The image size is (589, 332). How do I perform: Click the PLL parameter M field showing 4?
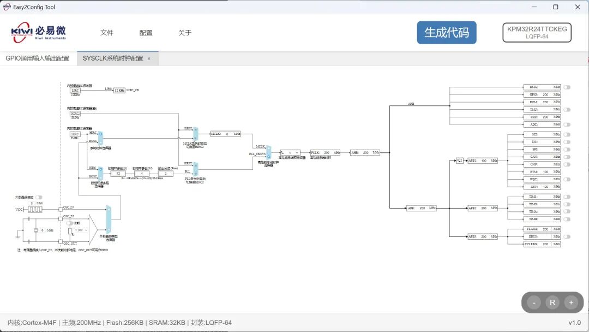(x=142, y=173)
